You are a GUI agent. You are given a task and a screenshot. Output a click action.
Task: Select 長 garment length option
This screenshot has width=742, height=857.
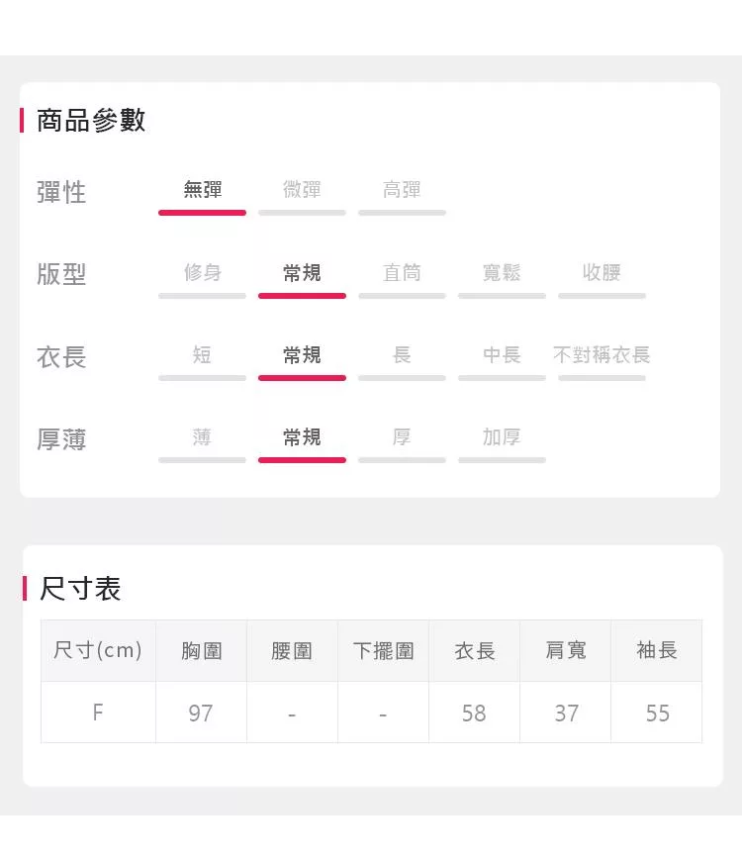pyautogui.click(x=402, y=355)
